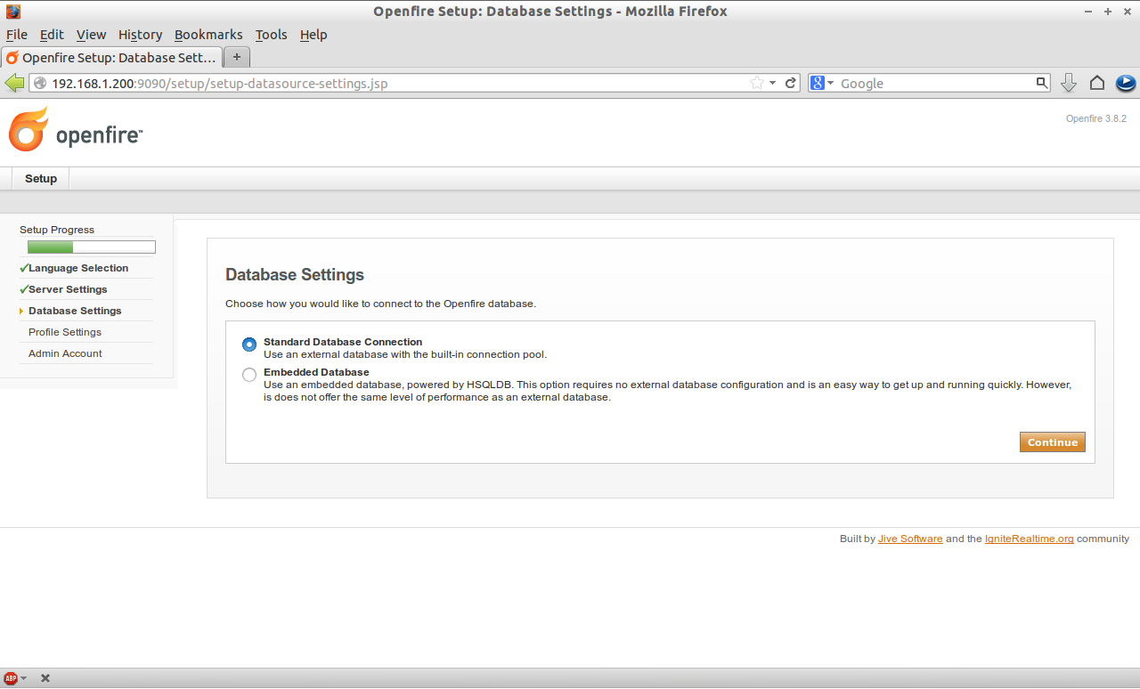Select the Openfire Setup browser tab

(112, 57)
